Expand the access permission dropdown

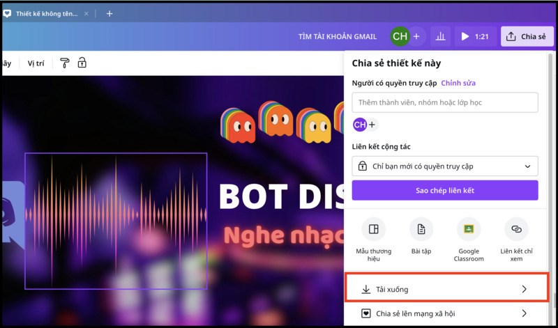[445, 166]
